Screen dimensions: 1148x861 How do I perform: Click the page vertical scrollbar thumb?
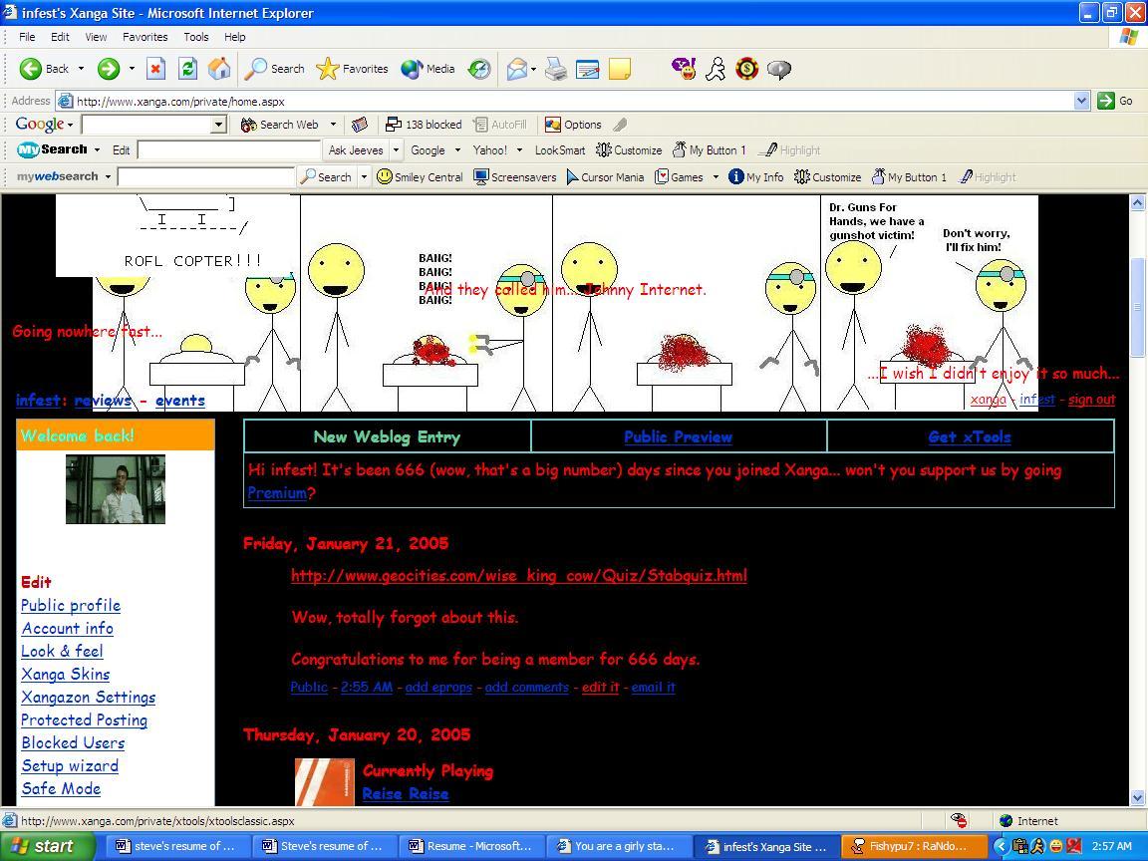click(x=1138, y=308)
